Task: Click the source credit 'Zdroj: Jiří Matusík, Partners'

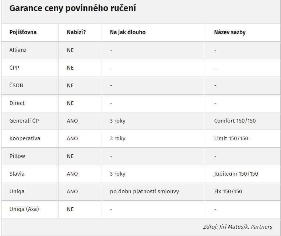Action: pyautogui.click(x=238, y=227)
